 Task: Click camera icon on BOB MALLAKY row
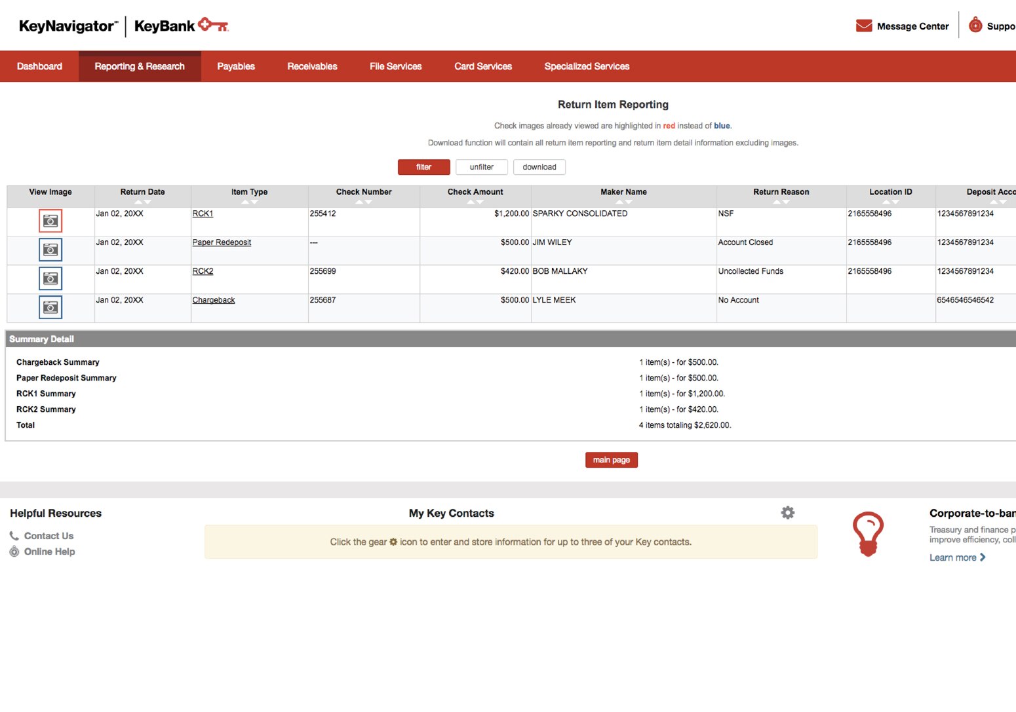click(x=50, y=278)
